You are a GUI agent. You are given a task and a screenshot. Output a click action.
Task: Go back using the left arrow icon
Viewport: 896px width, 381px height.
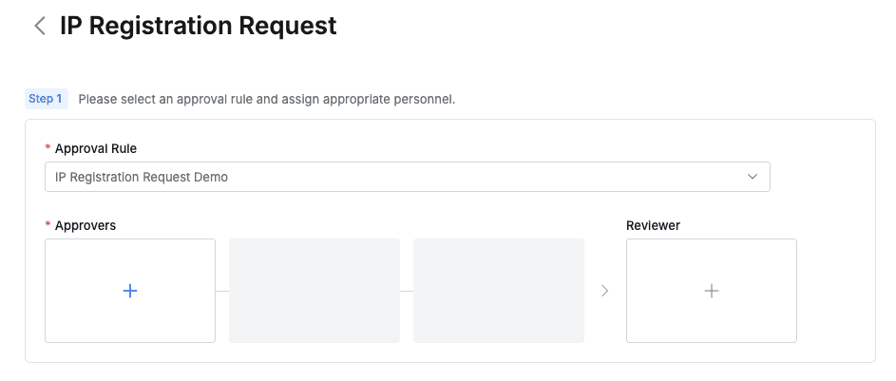[40, 27]
